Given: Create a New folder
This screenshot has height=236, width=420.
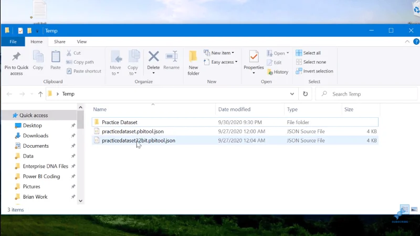Looking at the screenshot, I should pos(193,63).
